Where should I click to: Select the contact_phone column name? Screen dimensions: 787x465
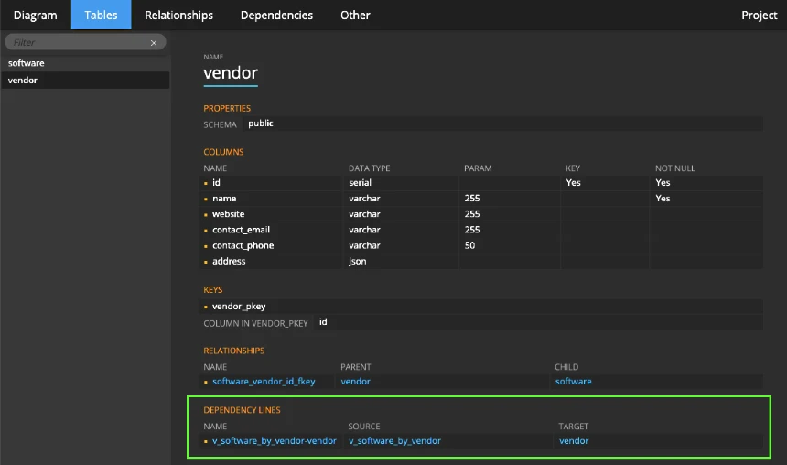pos(243,245)
